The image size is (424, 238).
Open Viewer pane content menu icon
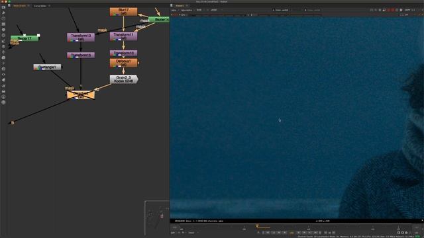click(172, 5)
